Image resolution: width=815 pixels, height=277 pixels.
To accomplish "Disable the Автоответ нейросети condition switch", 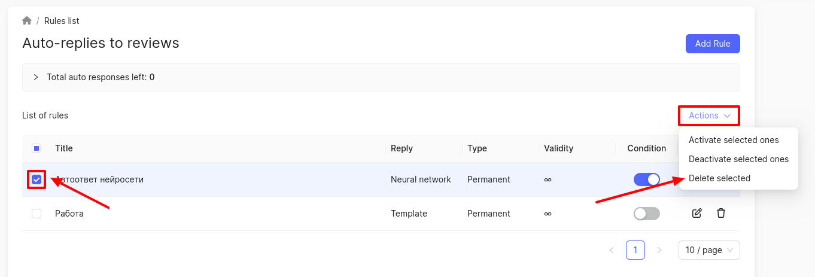I will [x=646, y=179].
